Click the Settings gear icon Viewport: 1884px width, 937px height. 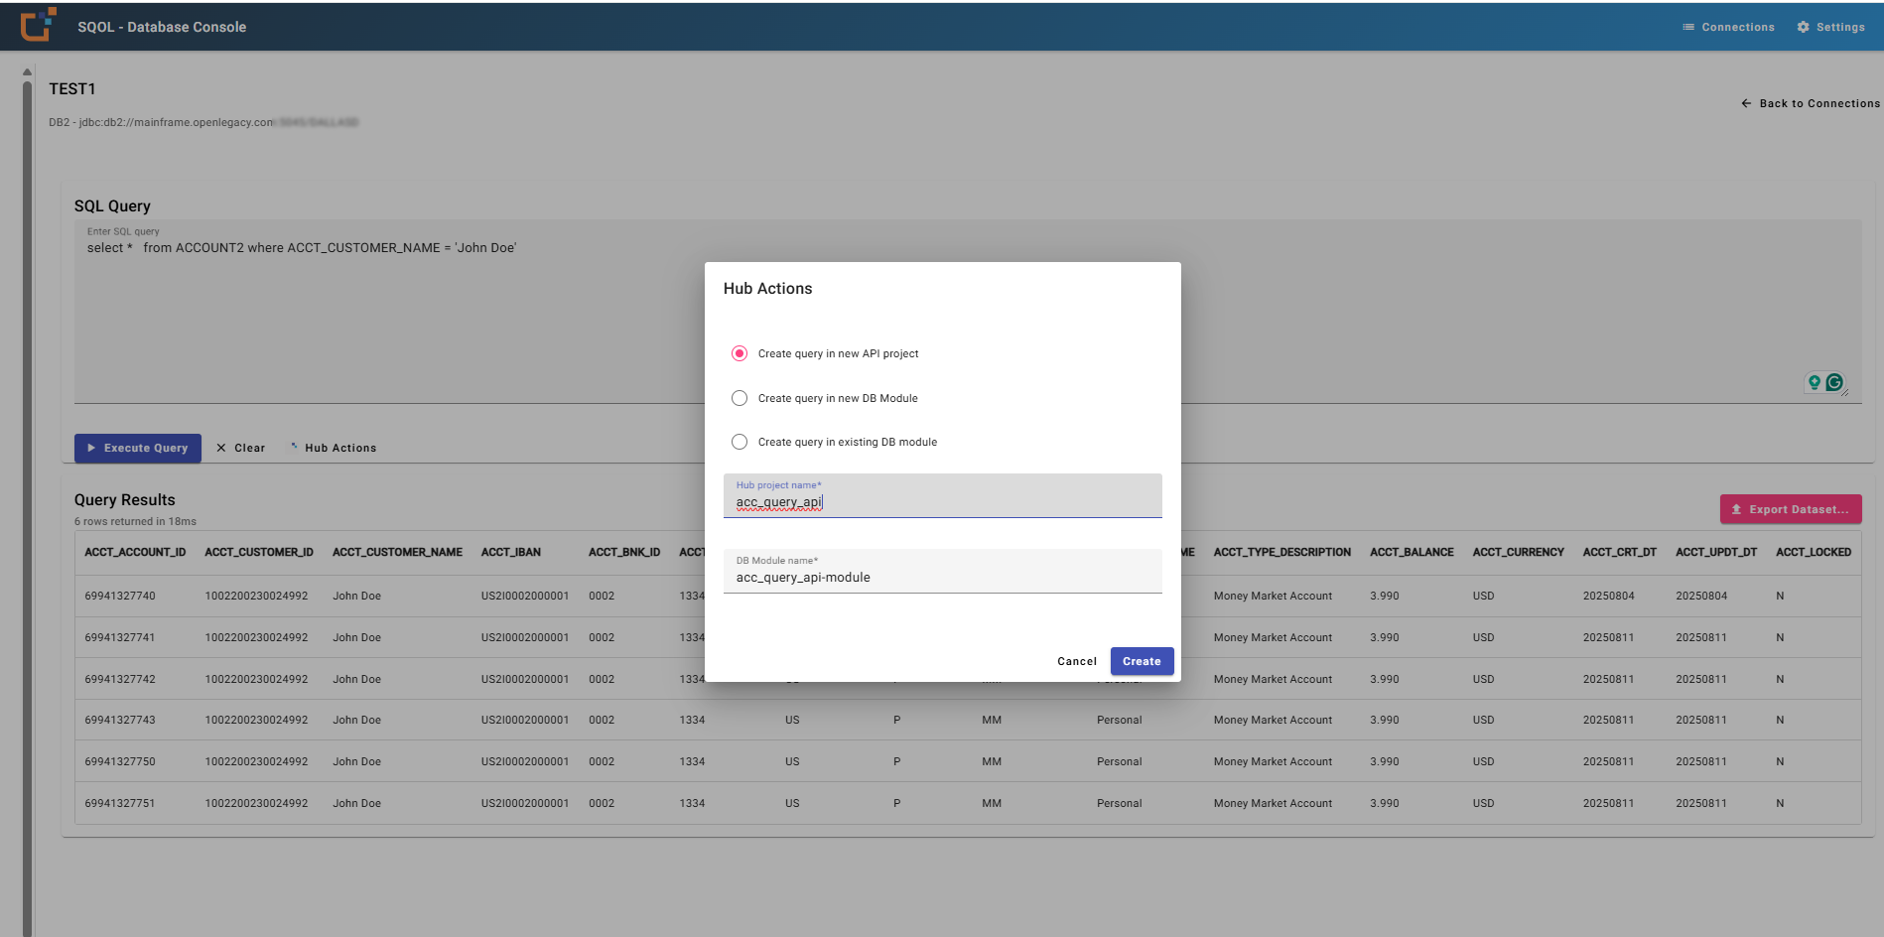pos(1803,27)
